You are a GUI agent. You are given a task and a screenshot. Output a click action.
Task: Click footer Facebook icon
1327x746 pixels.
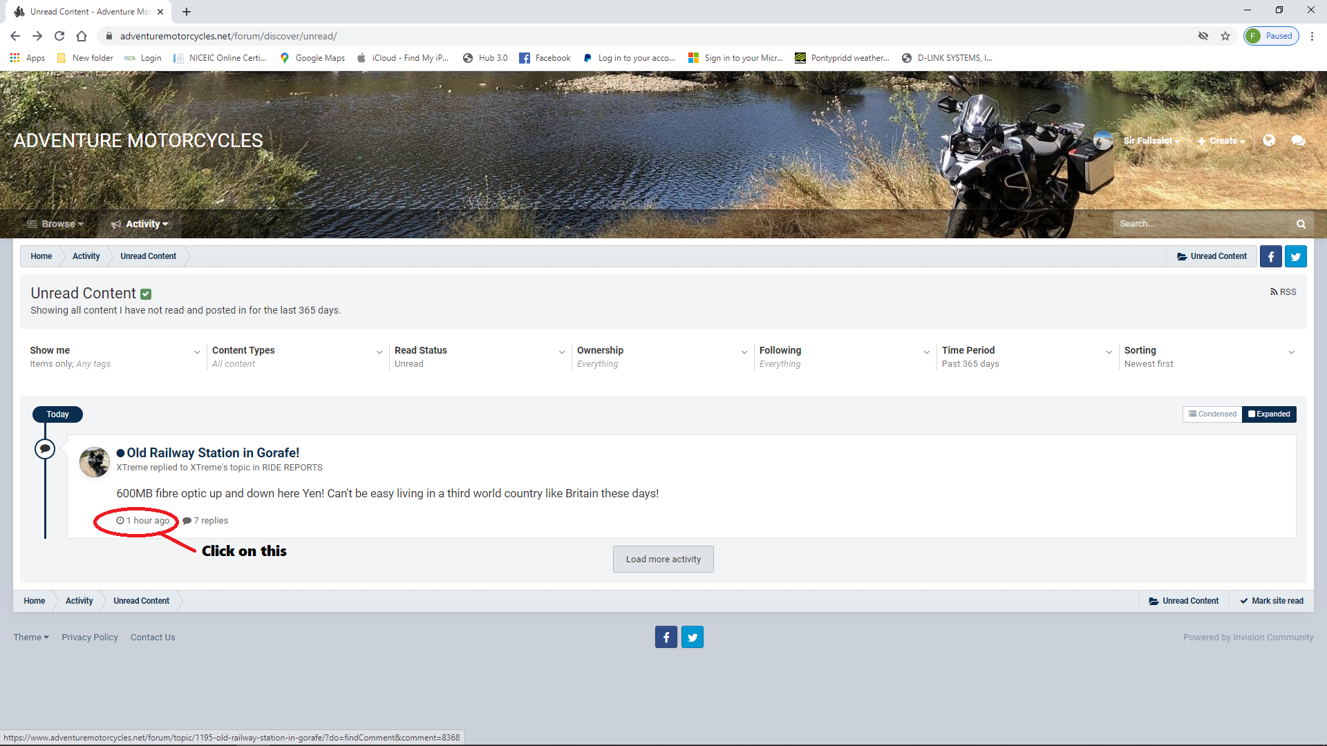(666, 637)
